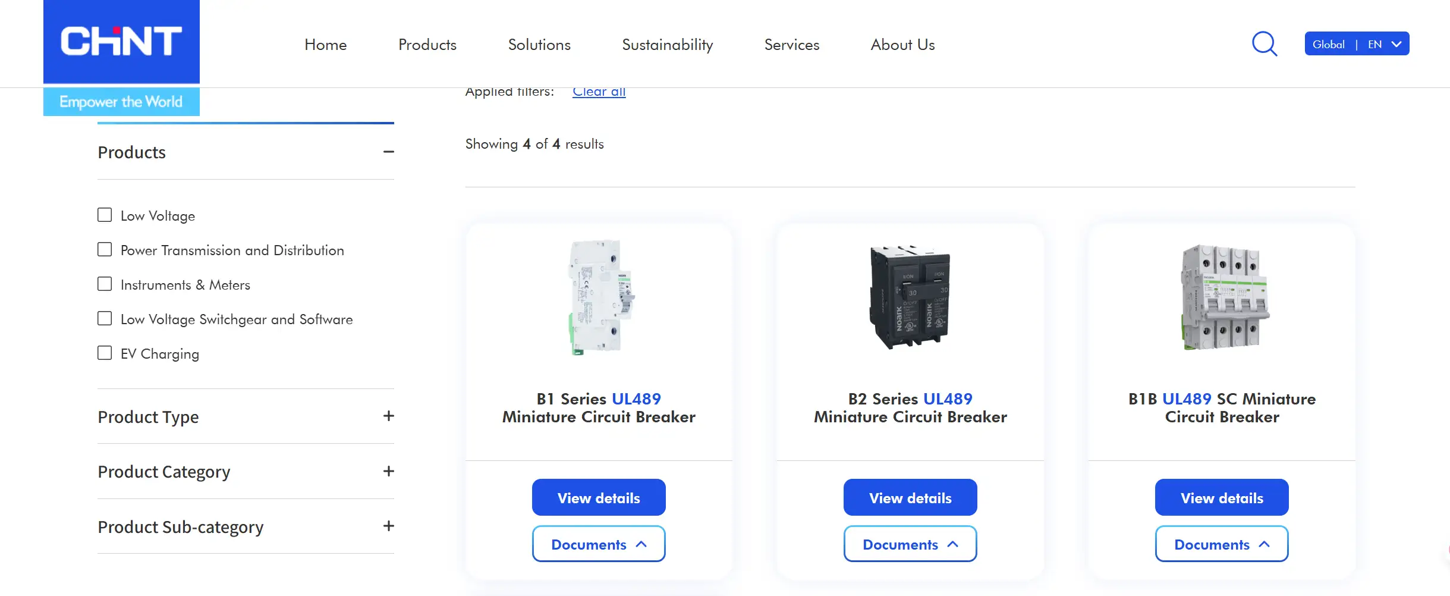Expand Product Category with plus icon

point(389,471)
